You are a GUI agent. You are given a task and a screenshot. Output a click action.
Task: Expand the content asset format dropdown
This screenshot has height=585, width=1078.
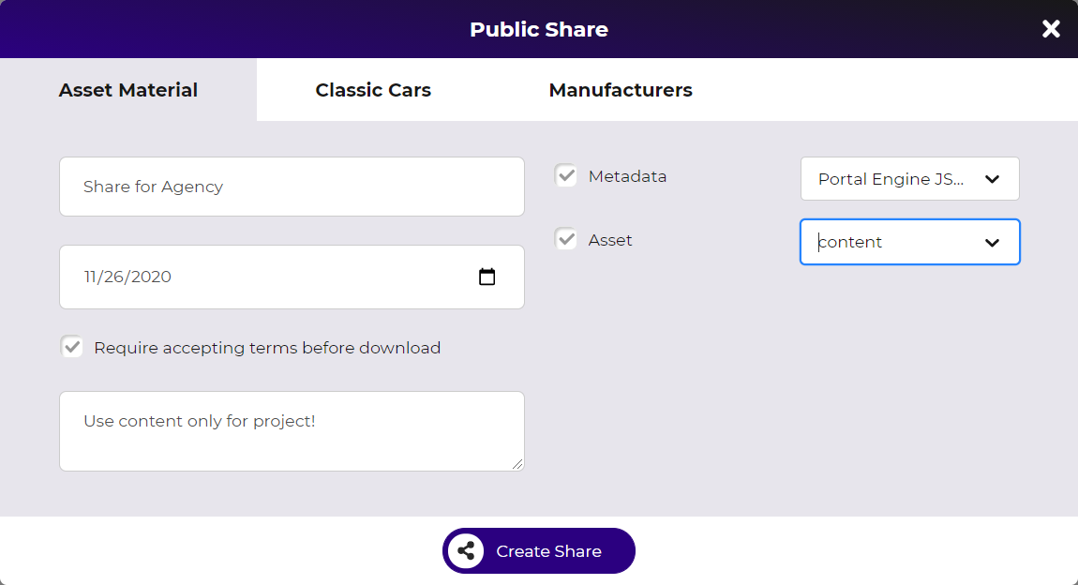[909, 242]
